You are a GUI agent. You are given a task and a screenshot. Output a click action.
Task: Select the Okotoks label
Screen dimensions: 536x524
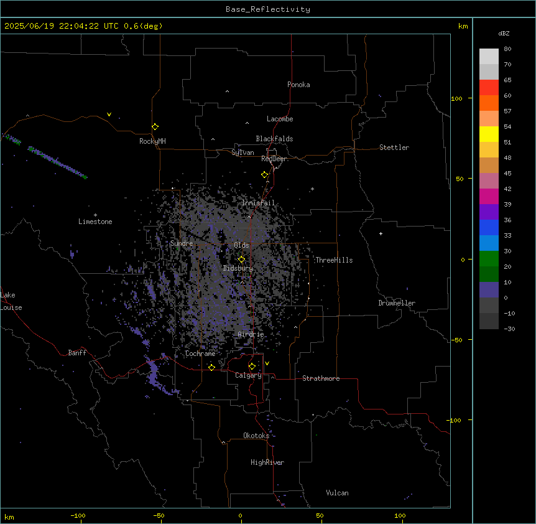[256, 436]
